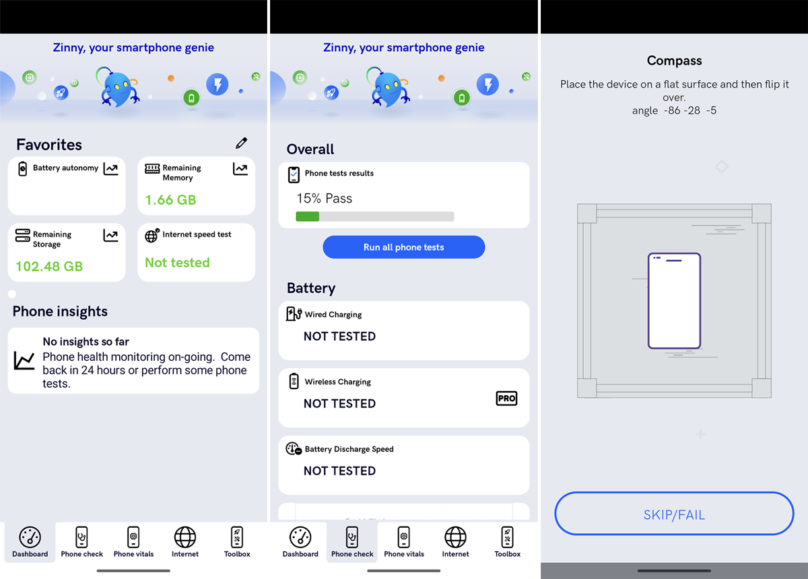808x579 pixels.
Task: Expand the Battery autonomy trend chart
Action: (x=111, y=168)
